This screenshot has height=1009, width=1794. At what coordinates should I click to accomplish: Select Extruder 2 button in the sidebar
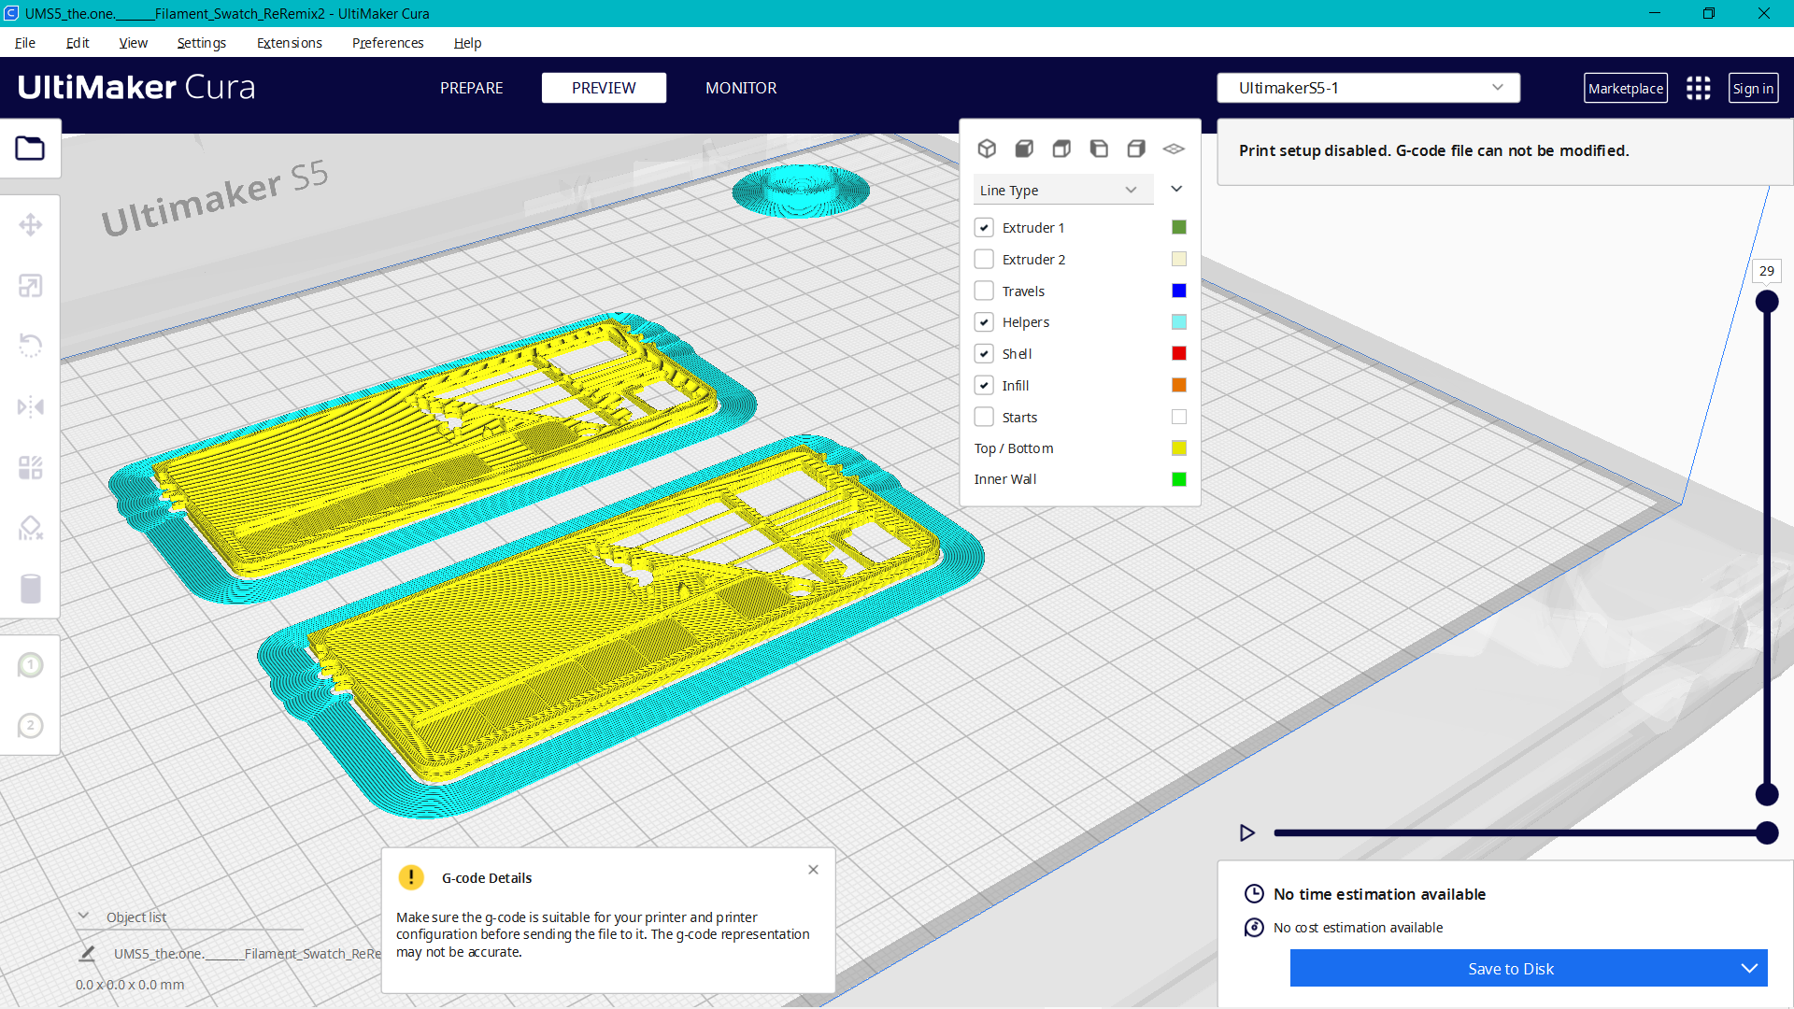point(30,726)
